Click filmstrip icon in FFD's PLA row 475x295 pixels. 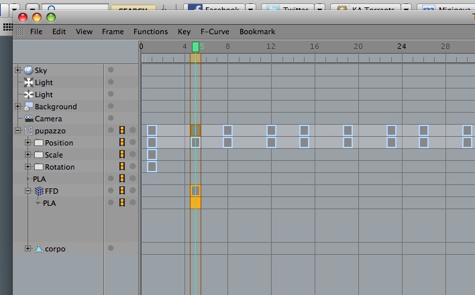pyautogui.click(x=122, y=202)
